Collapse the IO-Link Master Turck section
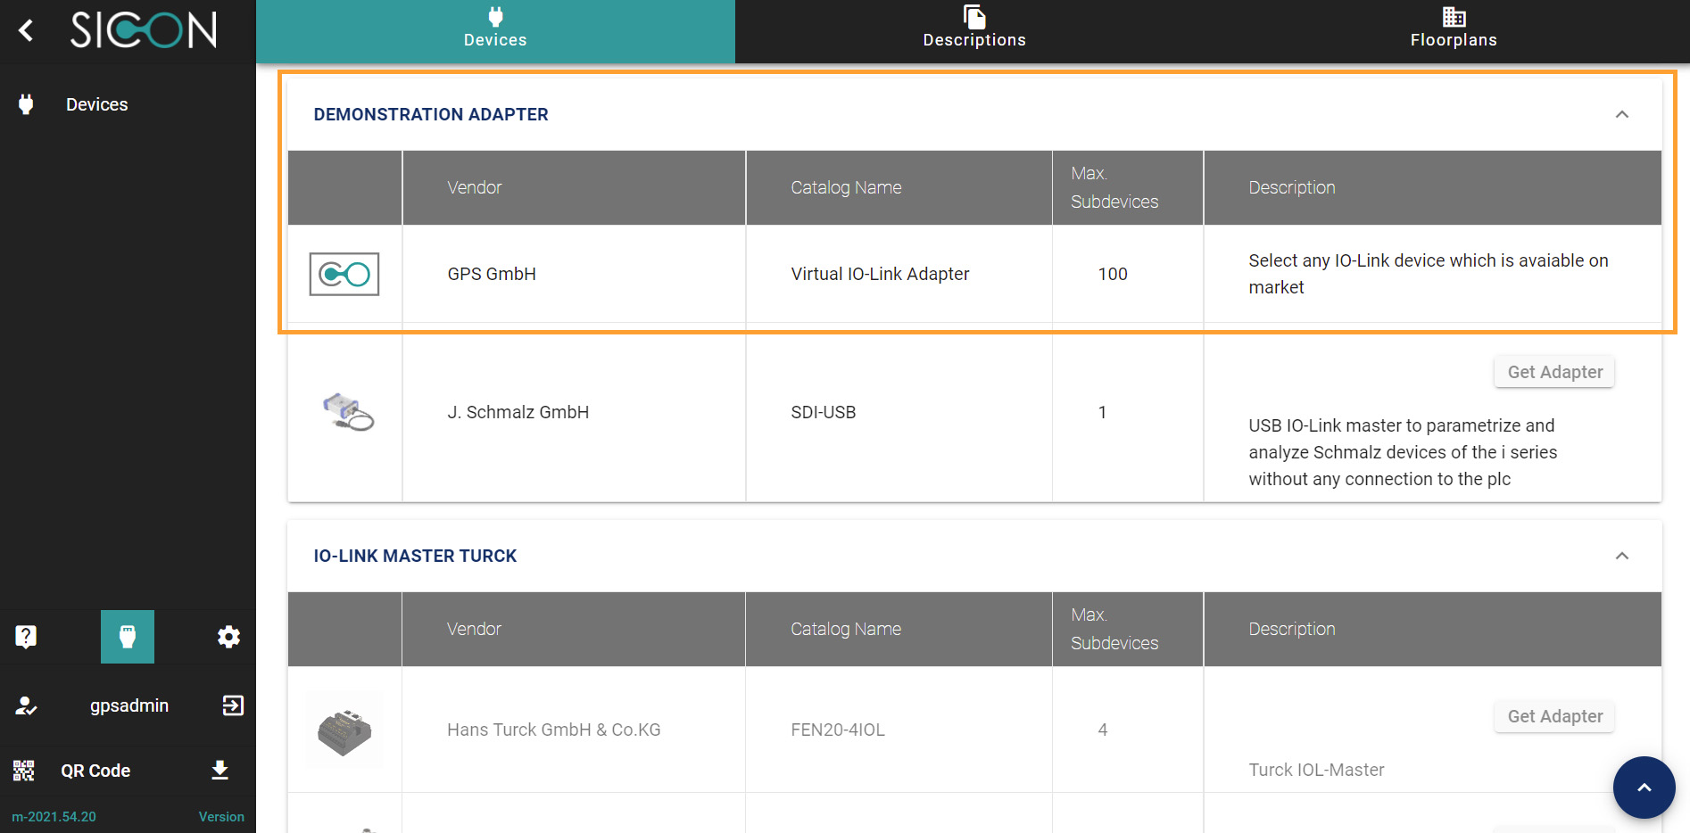The image size is (1690, 833). (x=1621, y=557)
